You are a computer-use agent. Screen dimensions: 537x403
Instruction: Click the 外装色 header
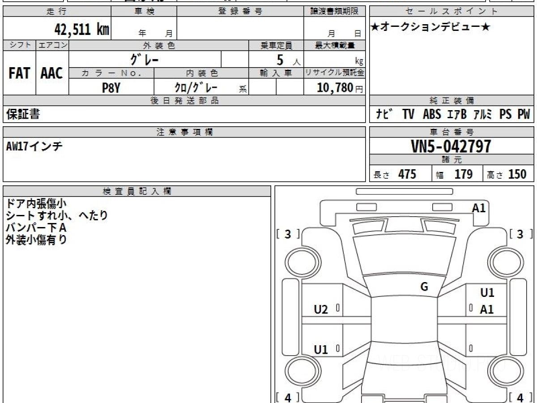(159, 45)
